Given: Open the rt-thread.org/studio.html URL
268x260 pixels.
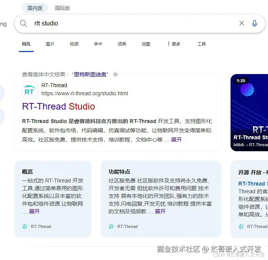Looking at the screenshot, I should pos(85,93).
